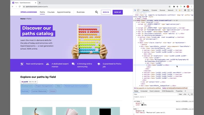Open the Courses navigation item

pyautogui.click(x=51, y=12)
